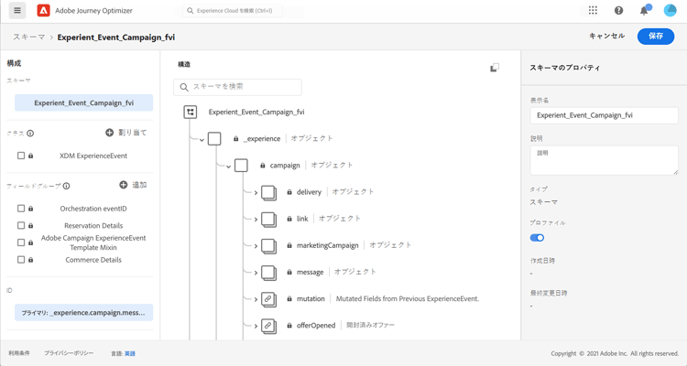Open the apps grid switcher
This screenshot has width=687, height=366.
(x=593, y=10)
